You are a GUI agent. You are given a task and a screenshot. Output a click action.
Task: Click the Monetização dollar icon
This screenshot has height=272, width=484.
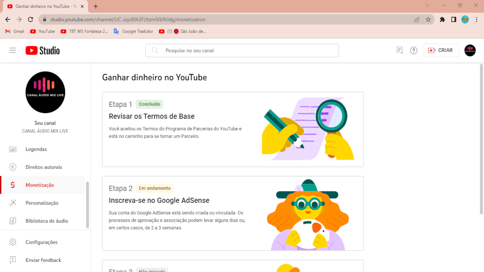13,185
